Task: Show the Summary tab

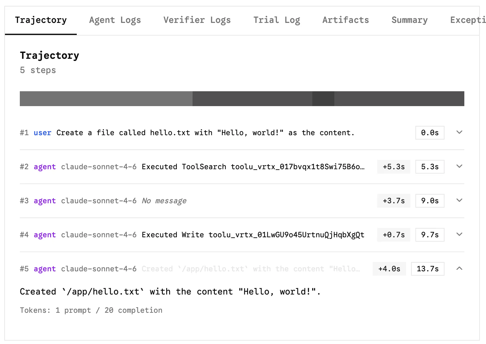Action: (409, 20)
